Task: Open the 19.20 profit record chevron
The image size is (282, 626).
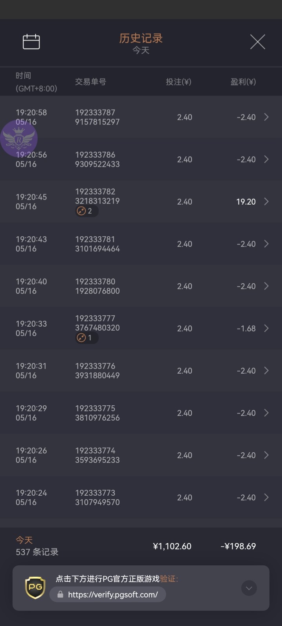Action: 266,201
